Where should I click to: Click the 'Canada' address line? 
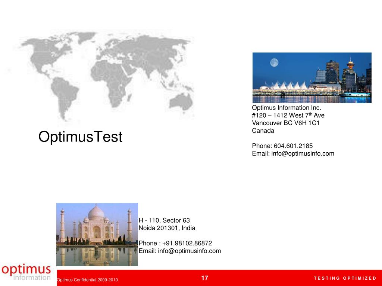(263, 131)
